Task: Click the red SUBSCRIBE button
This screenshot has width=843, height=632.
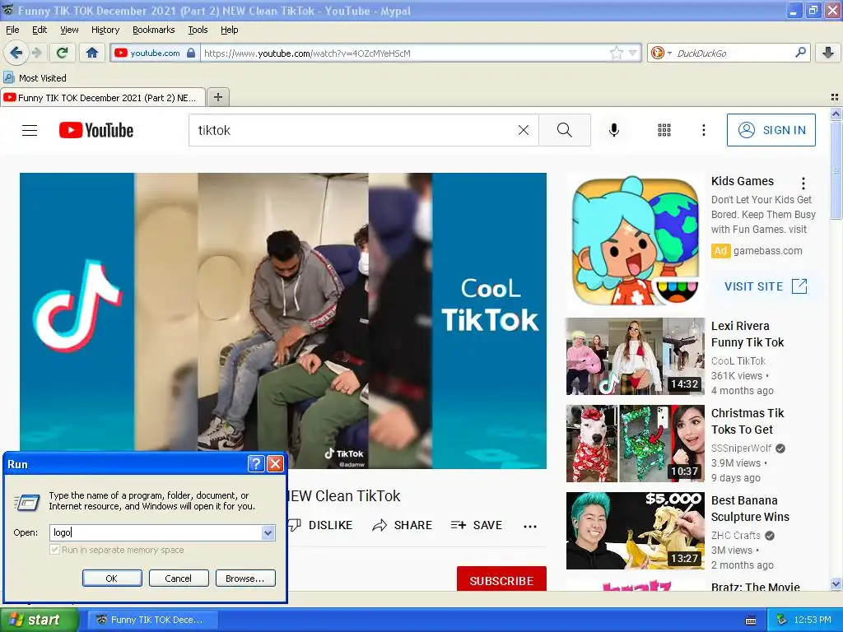Action: pyautogui.click(x=501, y=580)
